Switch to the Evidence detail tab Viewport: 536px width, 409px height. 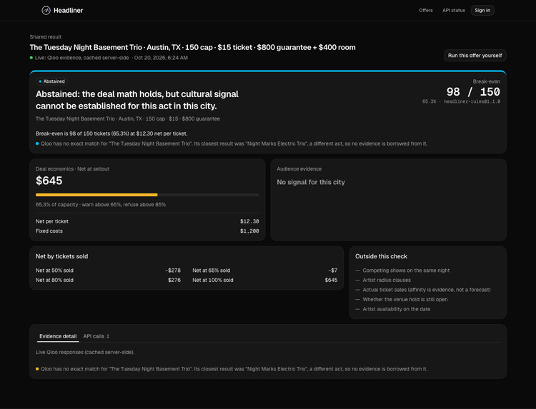58,336
